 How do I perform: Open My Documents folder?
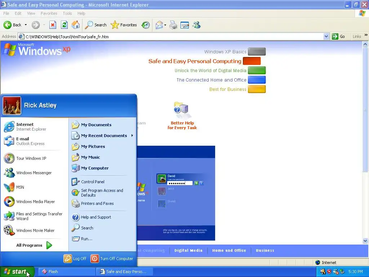tap(103, 125)
